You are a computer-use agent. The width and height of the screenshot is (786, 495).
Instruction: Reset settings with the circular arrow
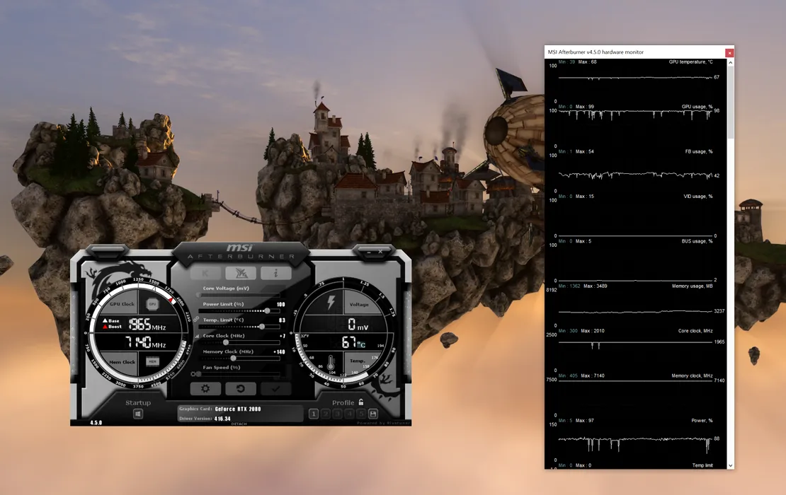(241, 388)
